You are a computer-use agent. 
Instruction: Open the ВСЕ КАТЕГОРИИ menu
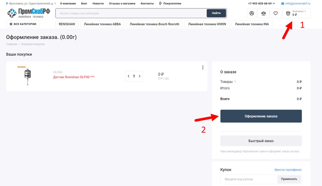[x=23, y=24]
